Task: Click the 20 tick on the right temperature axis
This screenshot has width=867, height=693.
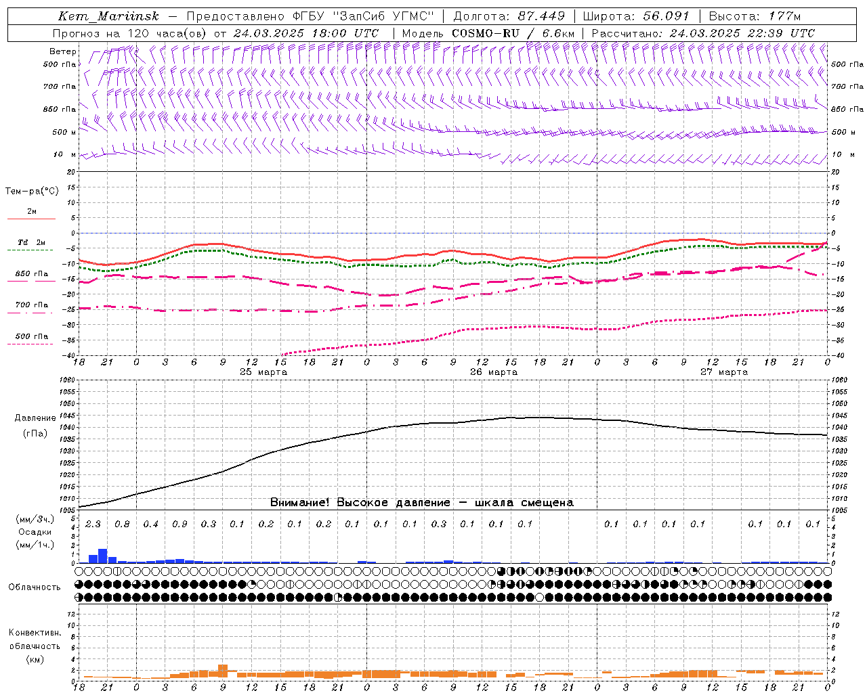Action: (836, 173)
